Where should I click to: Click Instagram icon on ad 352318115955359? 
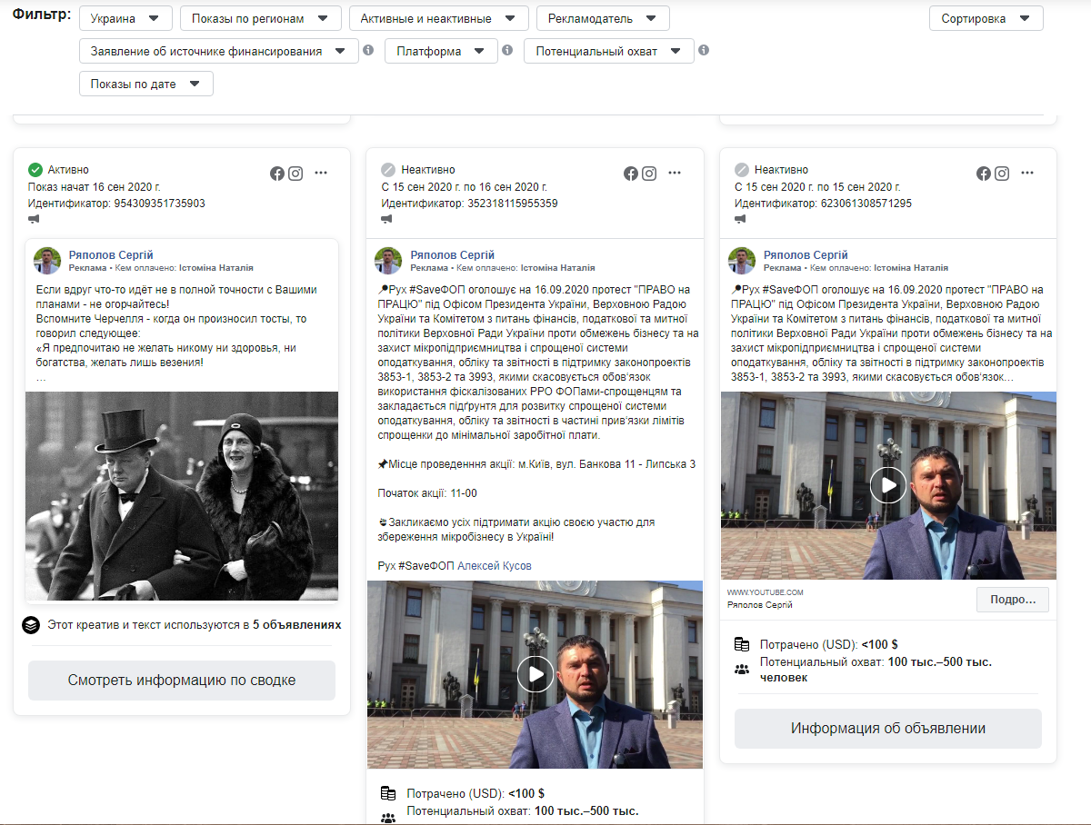[649, 174]
